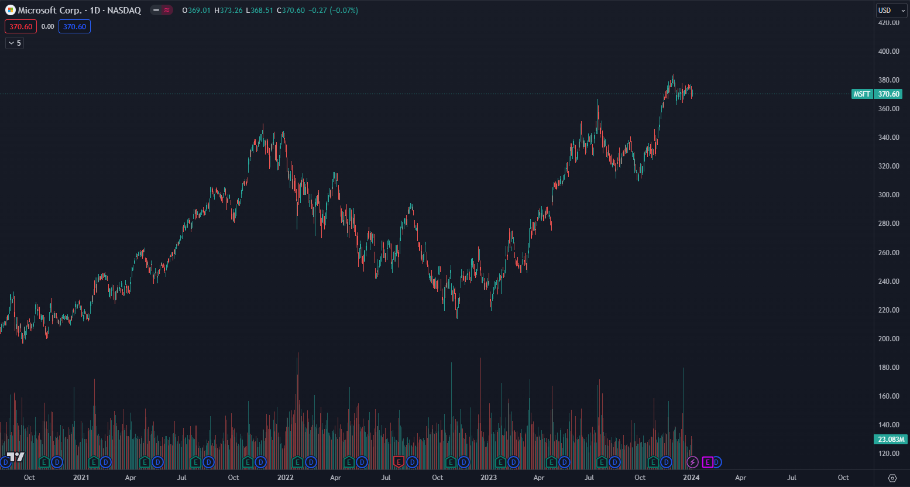Click the MSFT label on the price scale
Viewport: 910px width, 487px height.
click(x=861, y=94)
